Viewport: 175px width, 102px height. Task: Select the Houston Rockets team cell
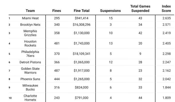point(30,43)
